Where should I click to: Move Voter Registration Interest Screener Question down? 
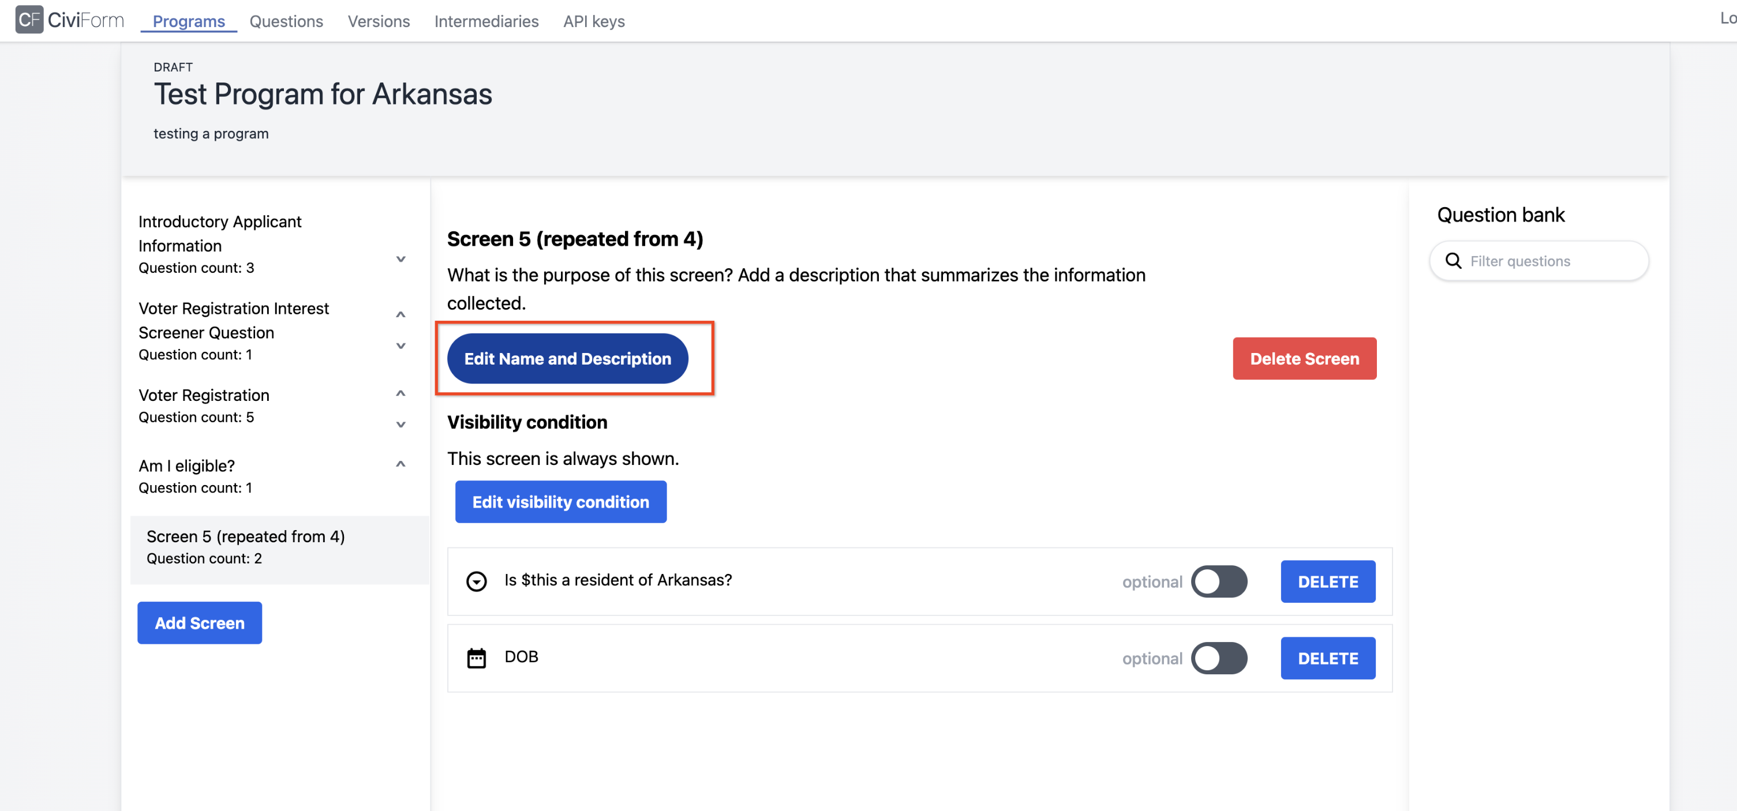tap(400, 346)
